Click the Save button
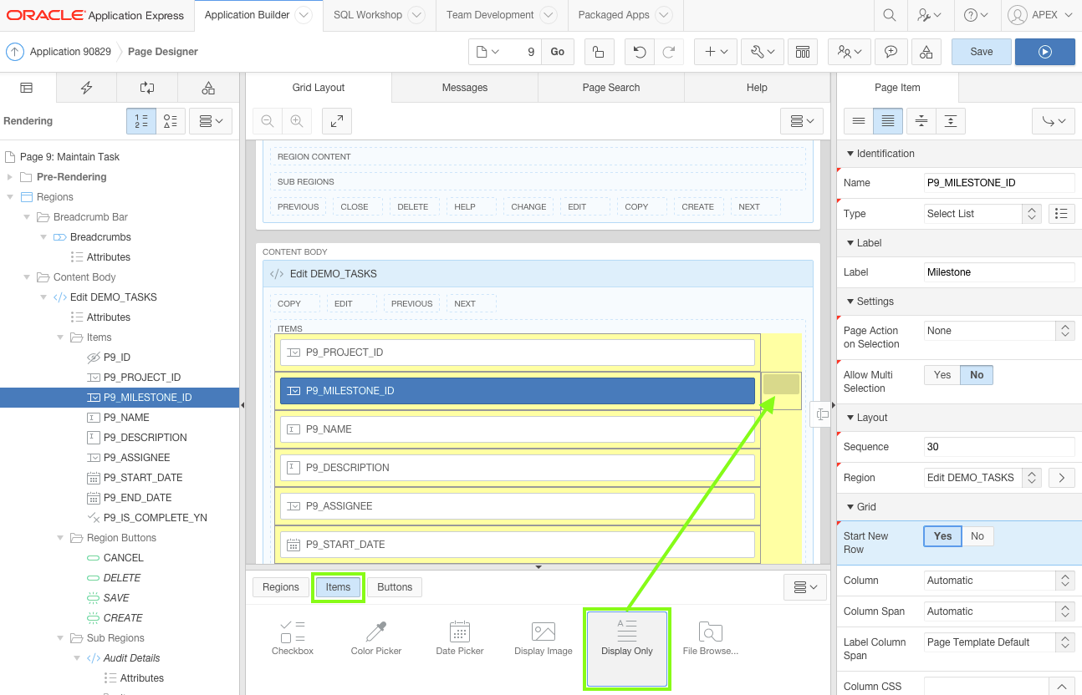This screenshot has width=1082, height=695. (981, 52)
